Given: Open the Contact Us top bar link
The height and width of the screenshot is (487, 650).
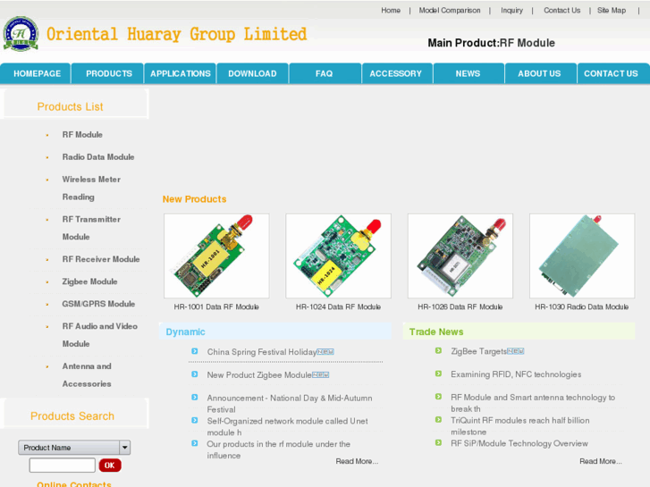Looking at the screenshot, I should point(562,11).
